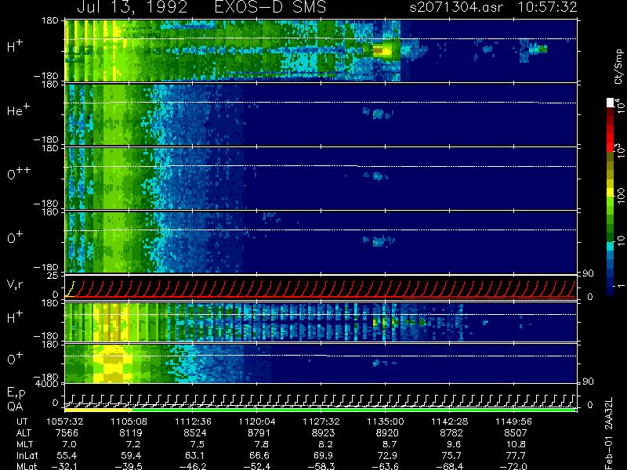Select UT value "1112:36"
The height and width of the screenshot is (470, 627).
click(193, 421)
